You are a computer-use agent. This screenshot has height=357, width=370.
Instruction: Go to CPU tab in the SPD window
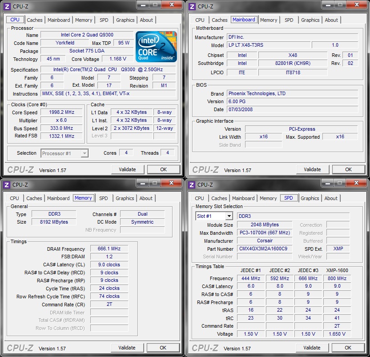[x=199, y=198]
